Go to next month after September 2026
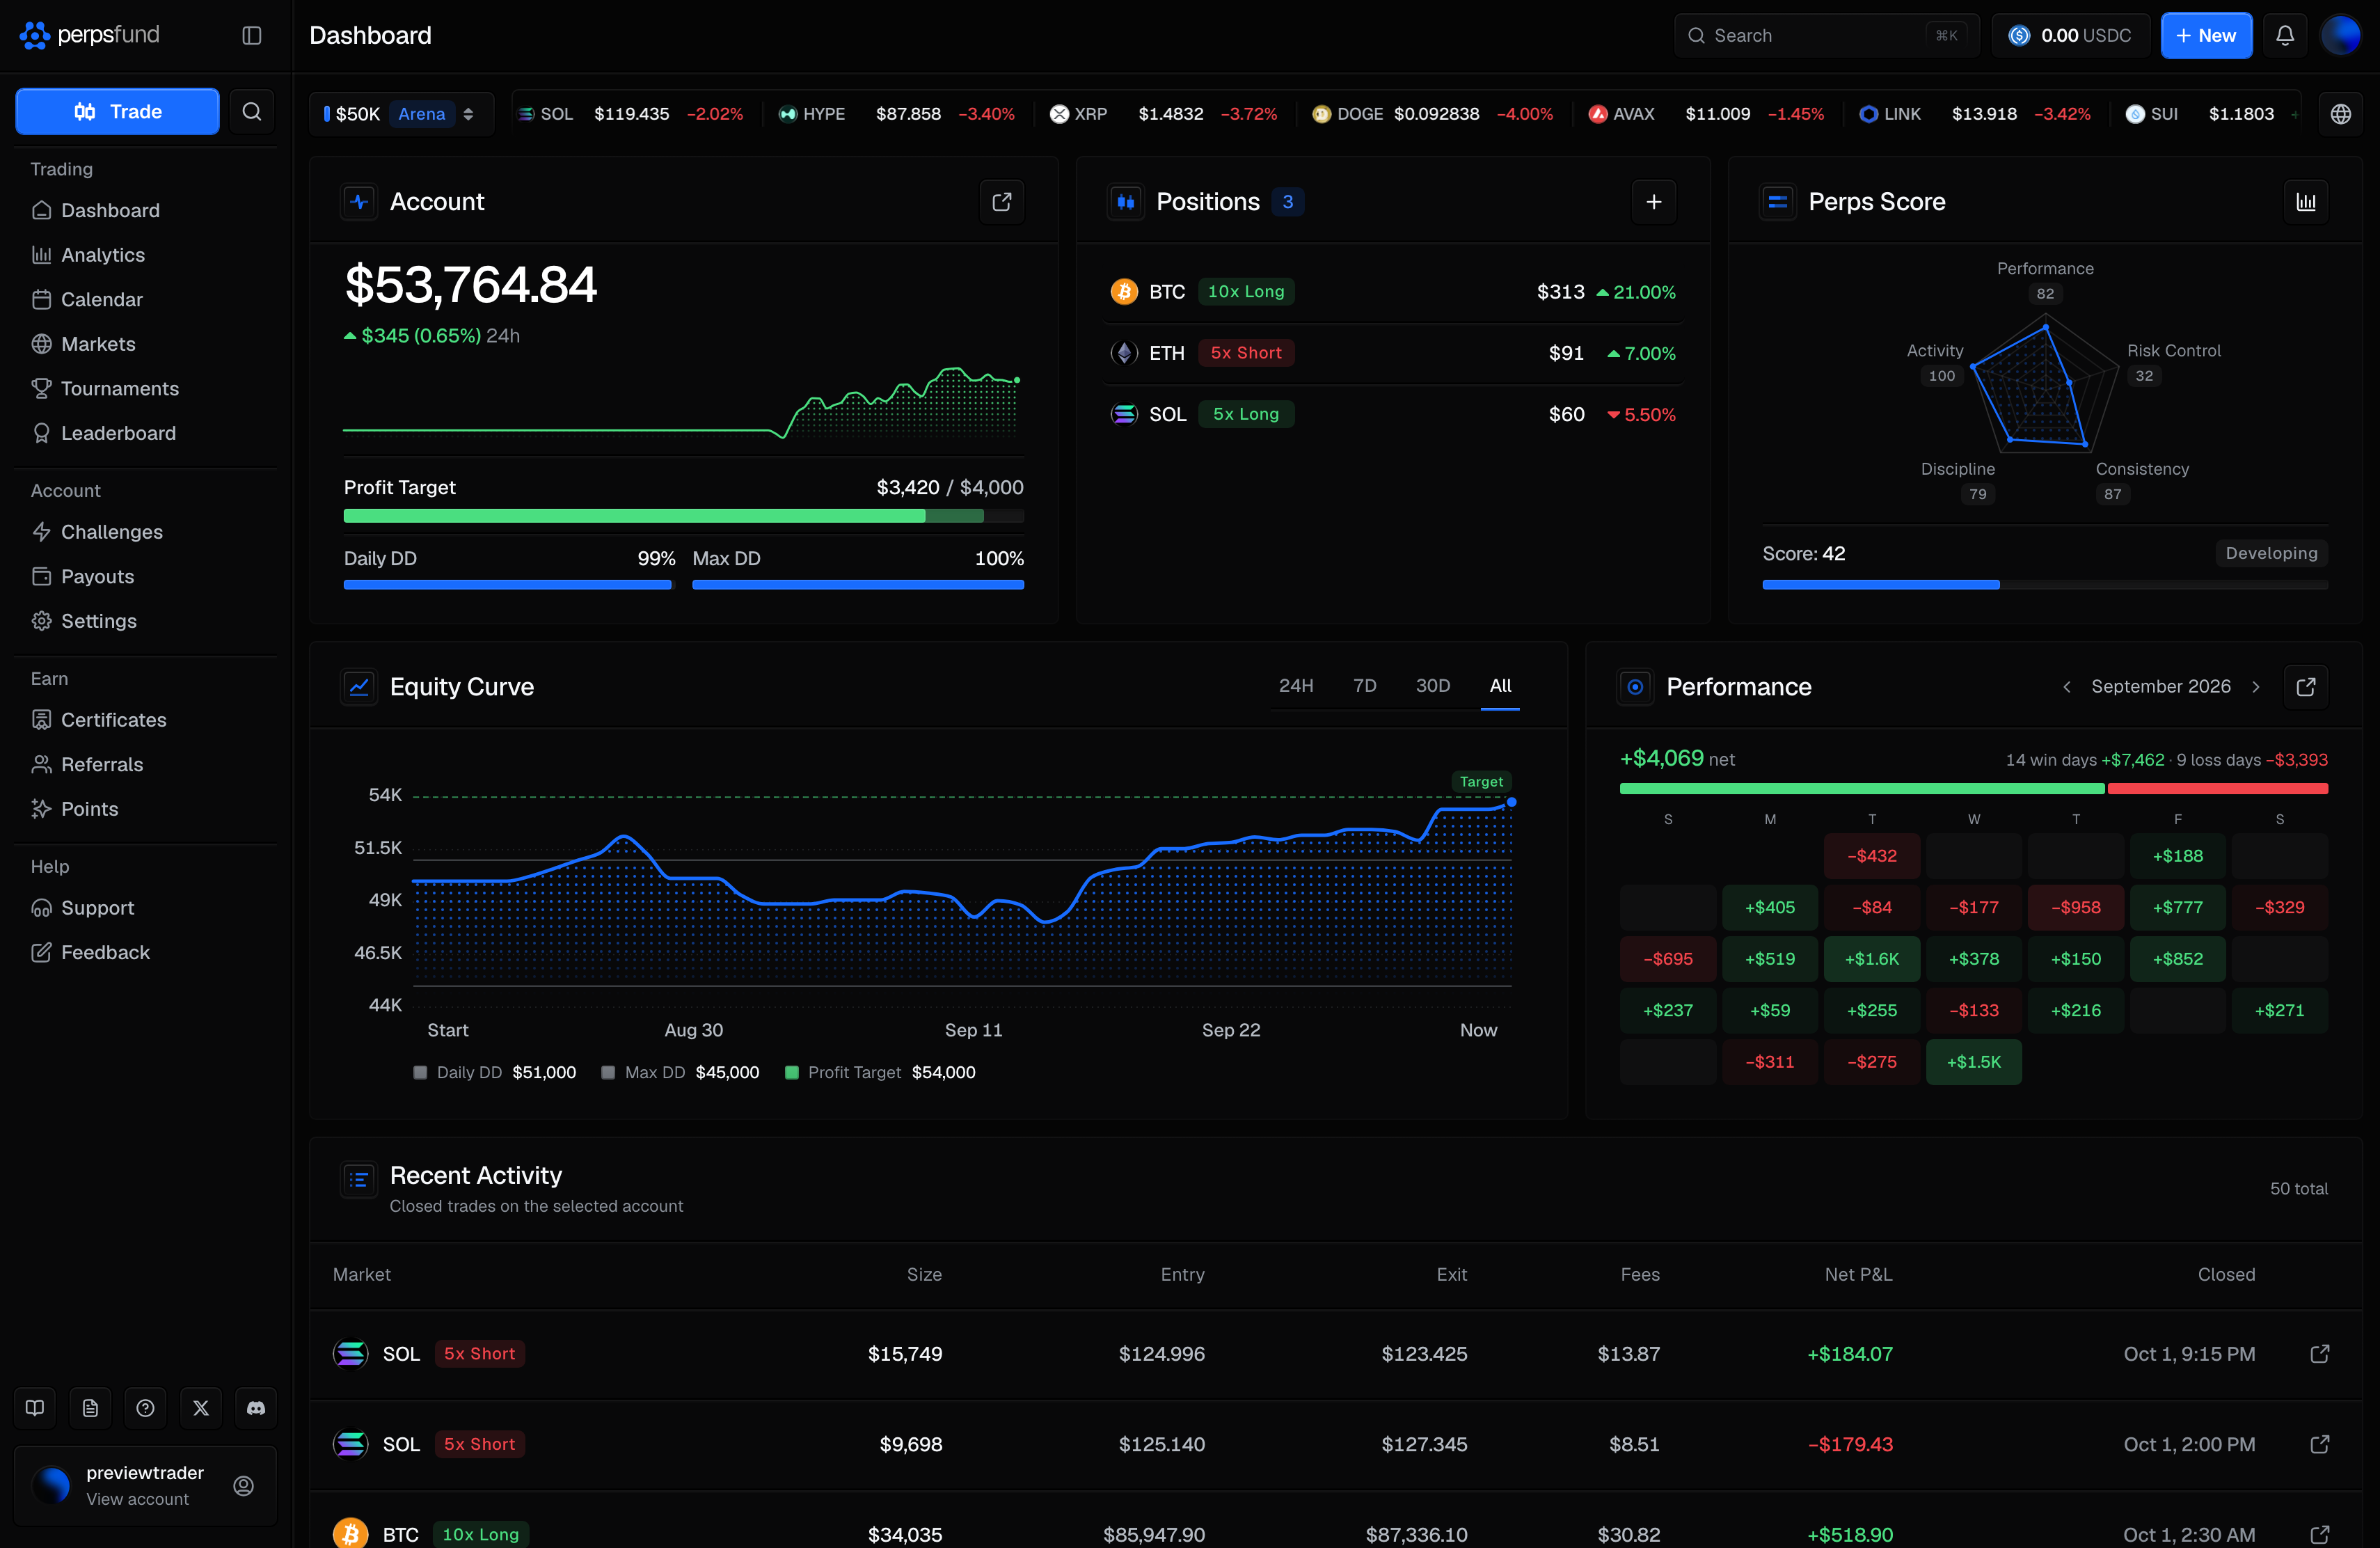The image size is (2380, 1548). [x=2255, y=687]
